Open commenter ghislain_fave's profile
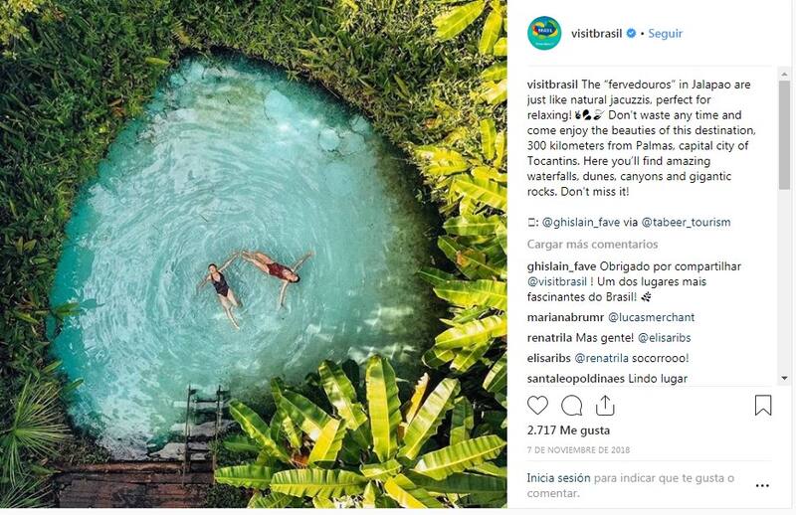796x515 pixels. pos(562,267)
